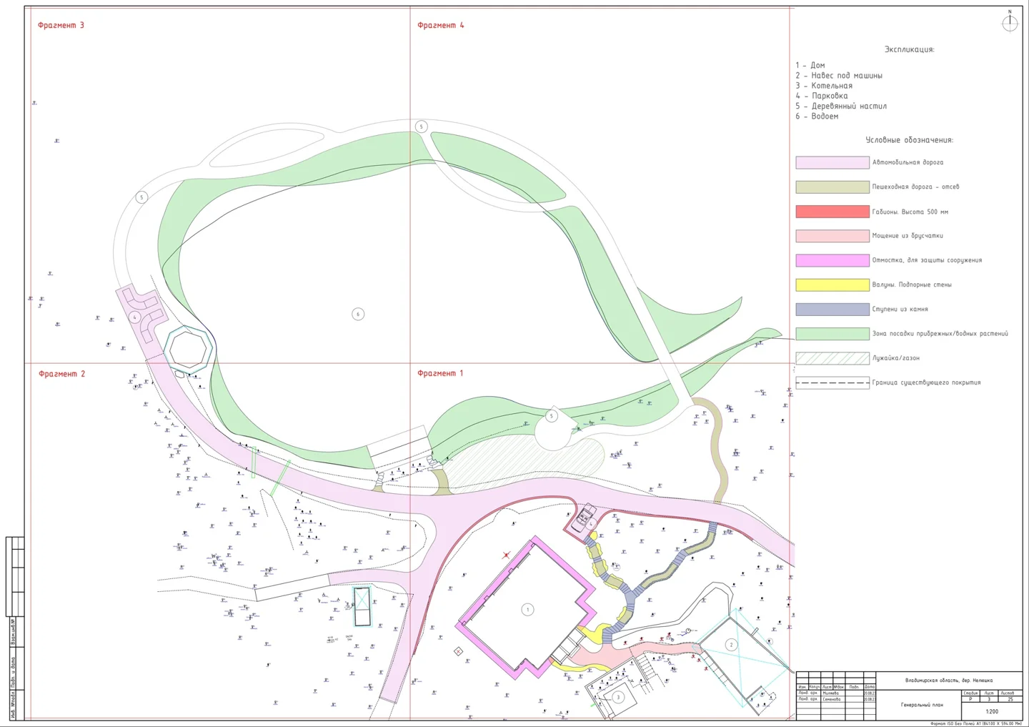Image resolution: width=1029 pixels, height=727 pixels.
Task: Click the carport marker numbered 2
Action: (x=731, y=645)
